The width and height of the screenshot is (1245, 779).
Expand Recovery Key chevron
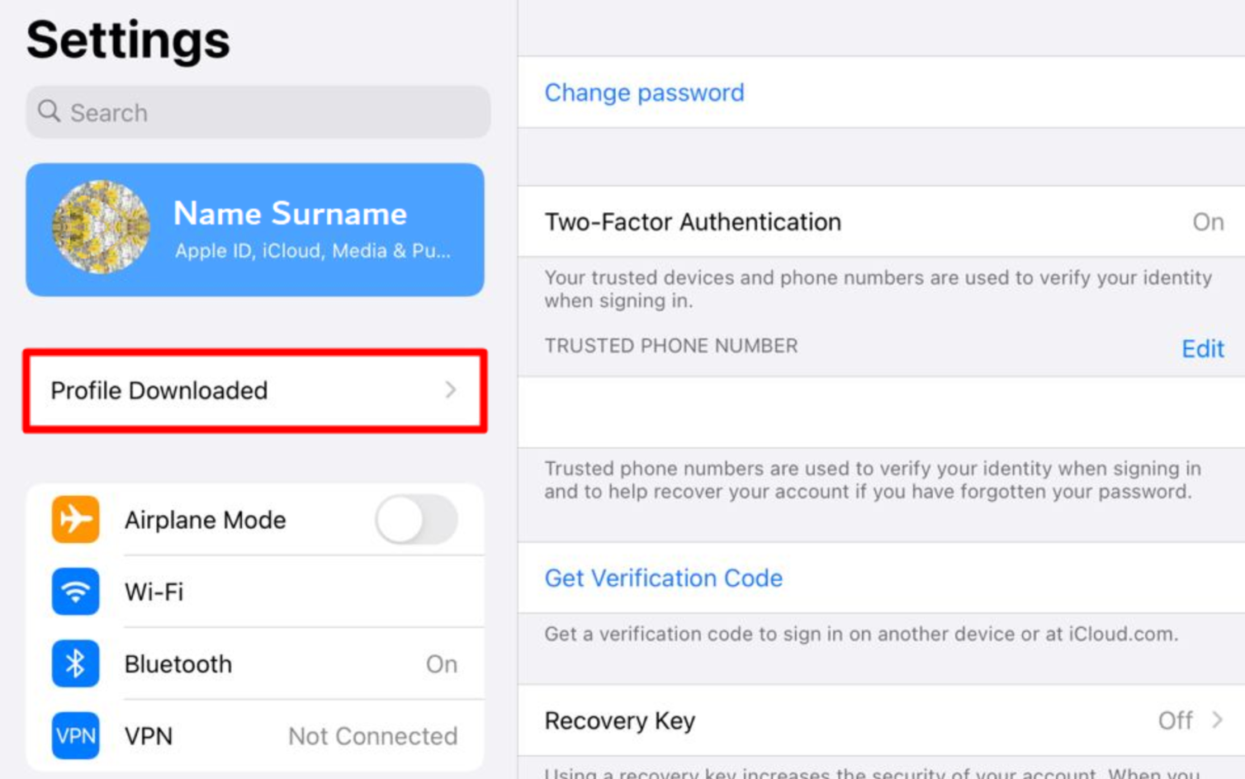pos(1217,720)
